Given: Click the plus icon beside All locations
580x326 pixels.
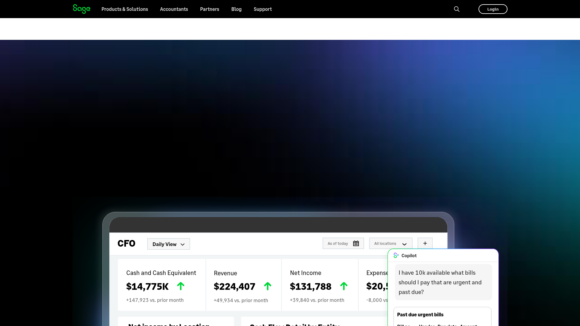Looking at the screenshot, I should 425,243.
